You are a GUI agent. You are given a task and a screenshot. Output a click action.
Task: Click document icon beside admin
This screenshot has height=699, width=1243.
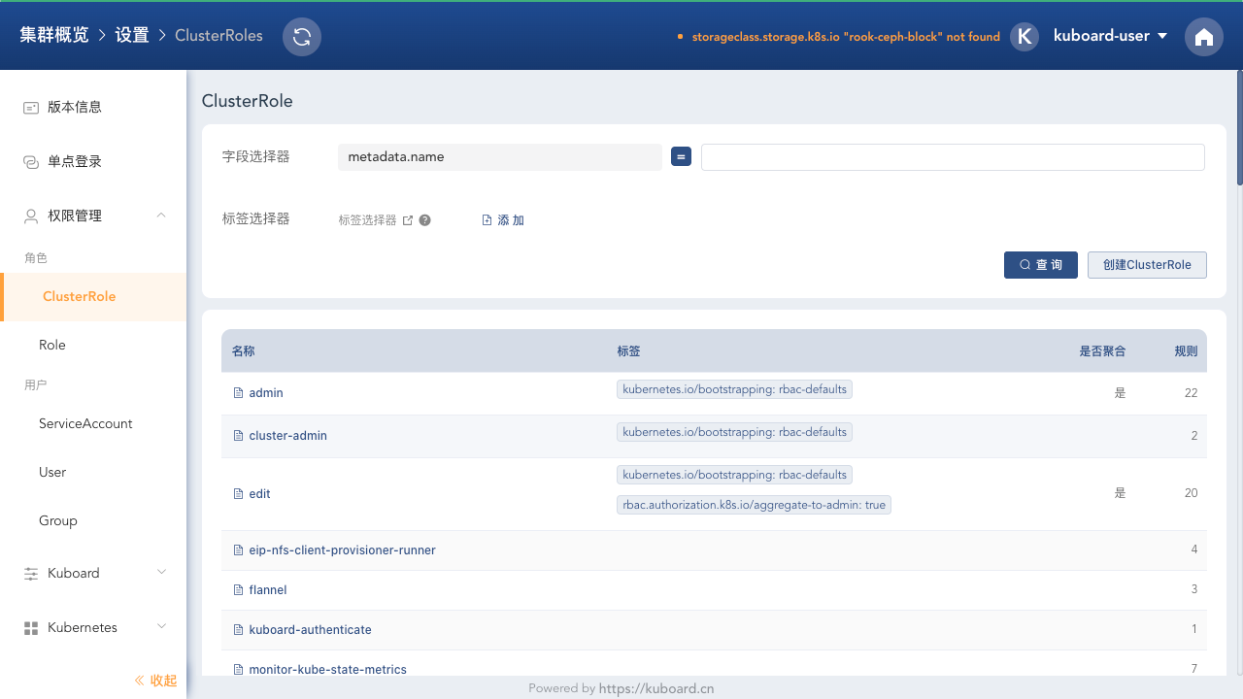238,393
